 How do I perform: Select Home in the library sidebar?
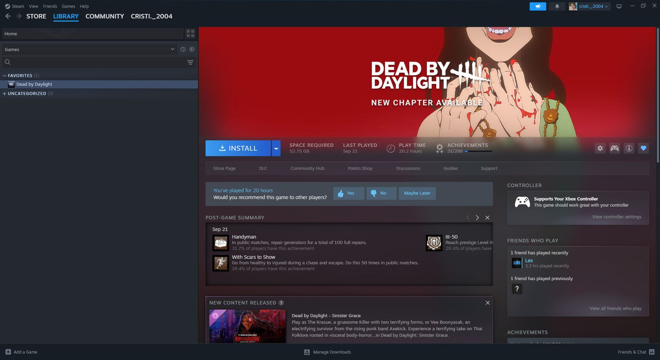coord(93,33)
